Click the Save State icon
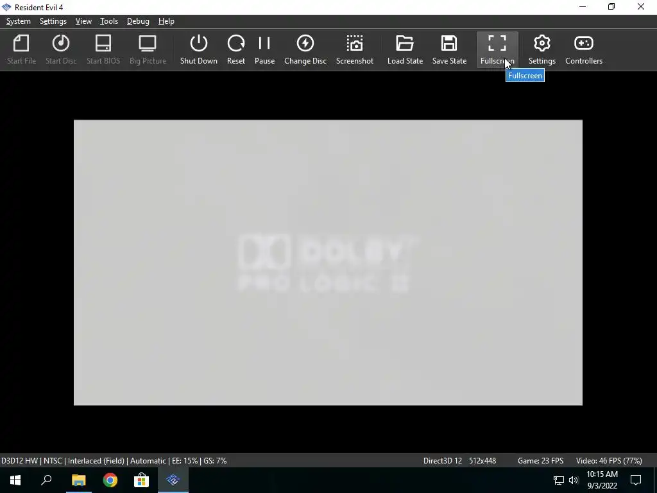Image resolution: width=657 pixels, height=493 pixels. [449, 49]
